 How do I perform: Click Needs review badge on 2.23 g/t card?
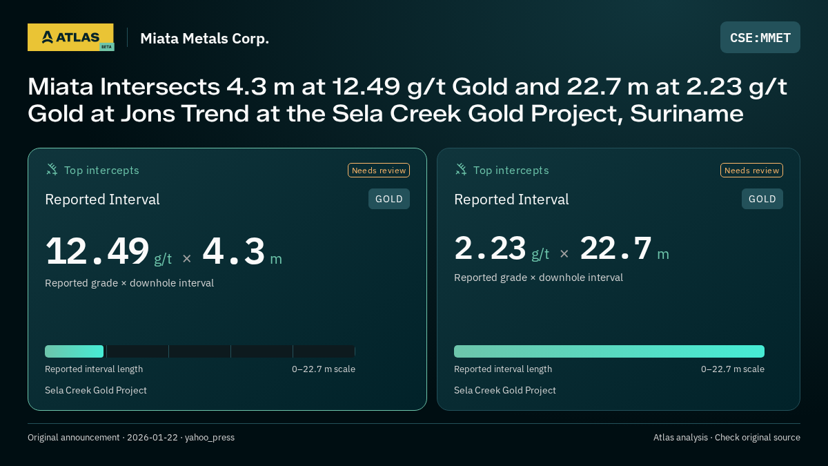tap(752, 171)
